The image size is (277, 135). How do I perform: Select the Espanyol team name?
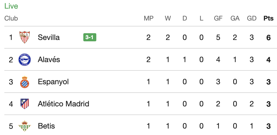tap(53, 82)
